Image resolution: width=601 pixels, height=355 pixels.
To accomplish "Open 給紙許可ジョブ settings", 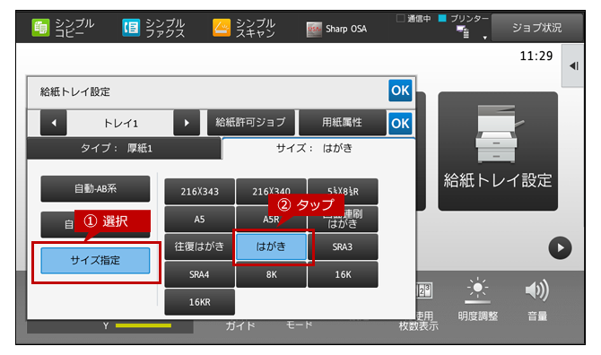I will click(250, 123).
